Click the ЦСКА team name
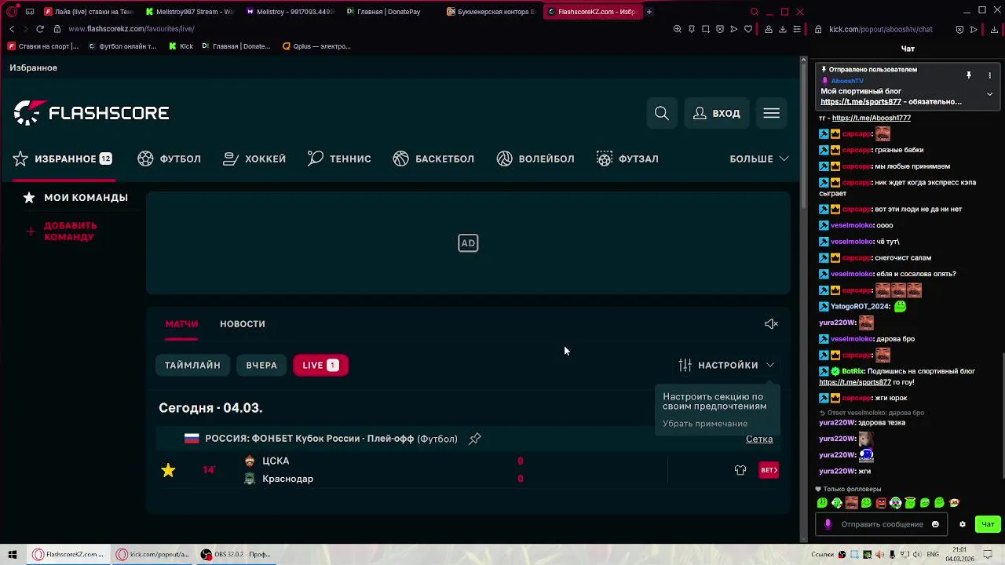Viewport: 1005px width, 565px height. [x=276, y=461]
